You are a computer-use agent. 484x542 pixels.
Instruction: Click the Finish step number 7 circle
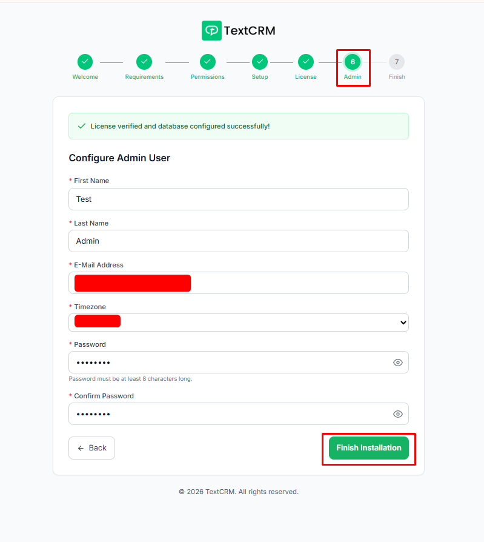[397, 62]
